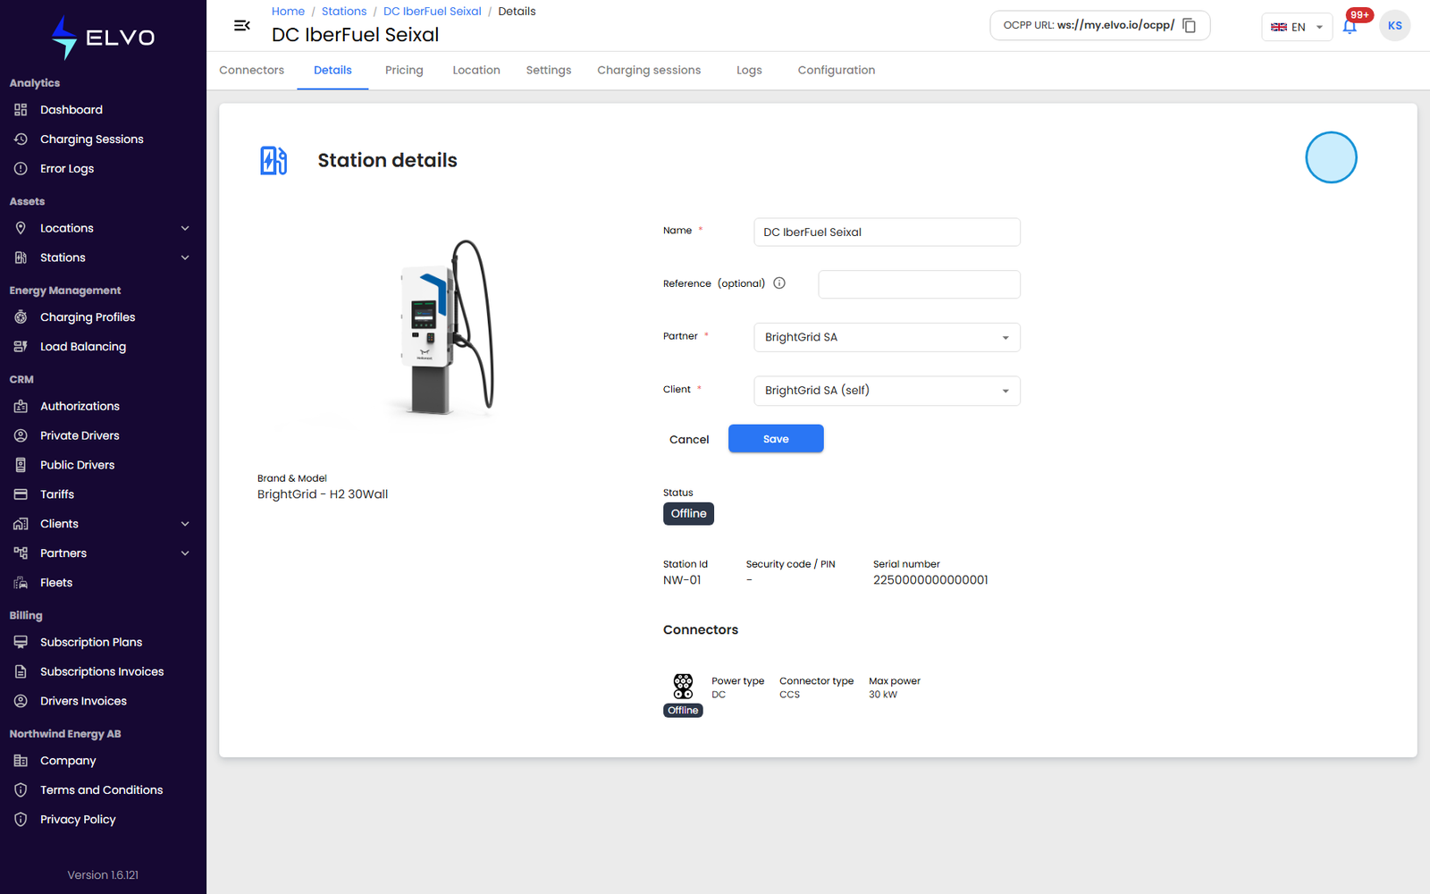1430x894 pixels.
Task: Copy the OCPP URL
Action: coord(1189,26)
